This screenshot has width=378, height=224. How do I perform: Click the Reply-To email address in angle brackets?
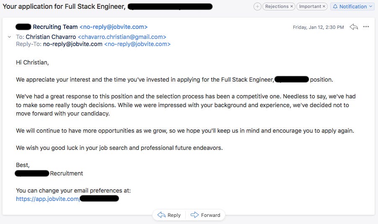click(137, 44)
